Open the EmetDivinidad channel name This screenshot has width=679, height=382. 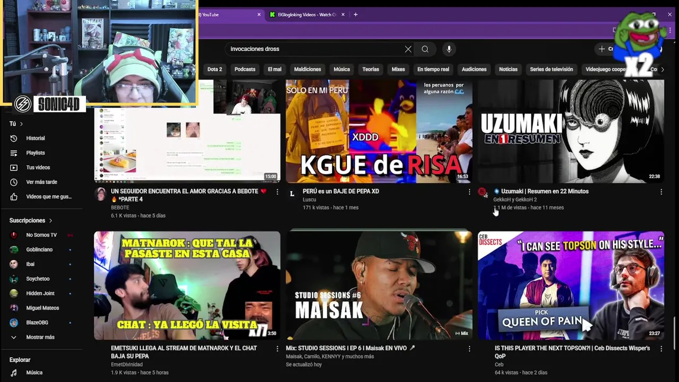point(128,364)
